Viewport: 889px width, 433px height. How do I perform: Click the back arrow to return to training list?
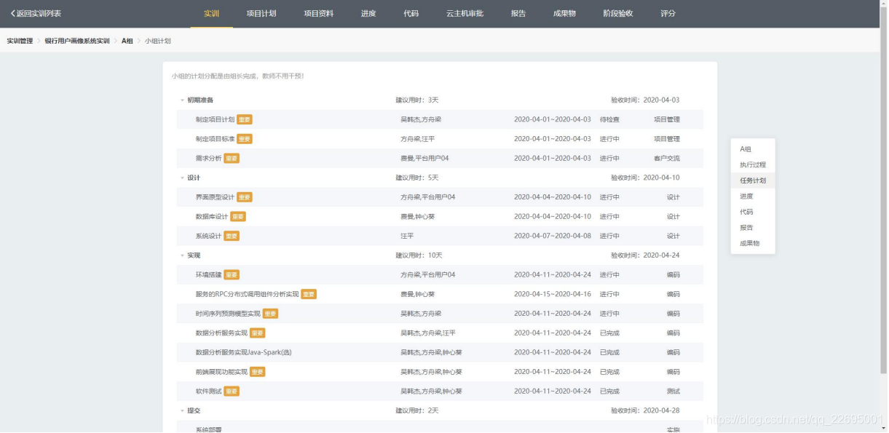click(x=13, y=14)
